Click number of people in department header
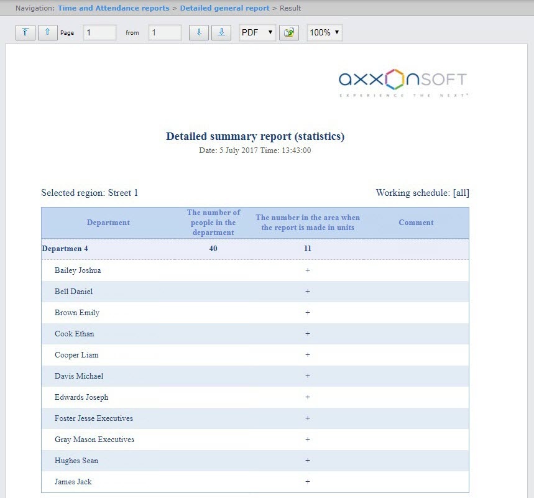Screen dimensions: 534x498 [213, 223]
